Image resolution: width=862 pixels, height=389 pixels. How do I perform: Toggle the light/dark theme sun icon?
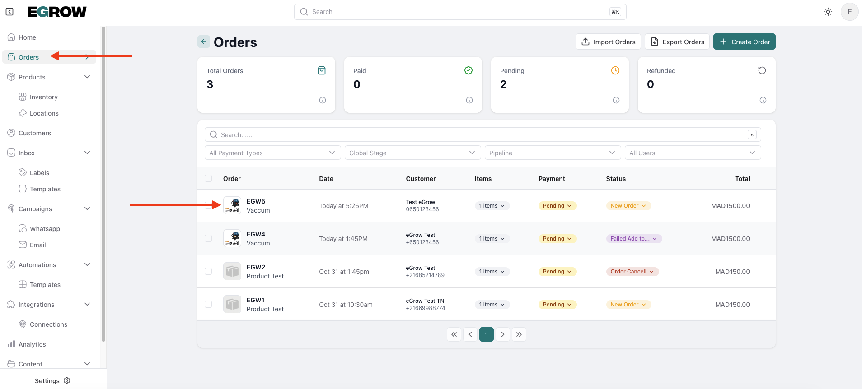click(828, 12)
